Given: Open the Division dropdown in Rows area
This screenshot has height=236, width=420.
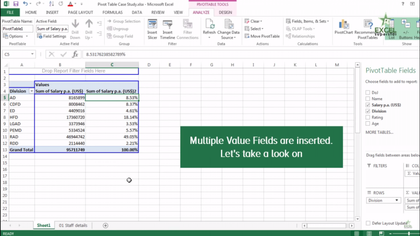Looking at the screenshot, I should [x=397, y=200].
